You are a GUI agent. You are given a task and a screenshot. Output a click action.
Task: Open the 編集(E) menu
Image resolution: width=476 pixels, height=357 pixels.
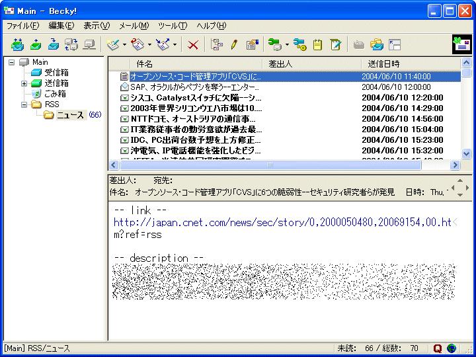61,26
